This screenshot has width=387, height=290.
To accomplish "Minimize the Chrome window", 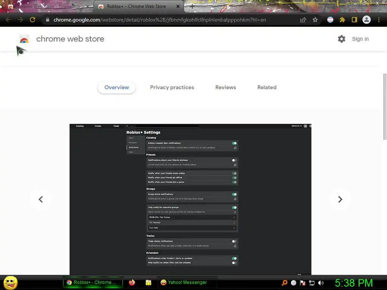I will click(355, 3).
